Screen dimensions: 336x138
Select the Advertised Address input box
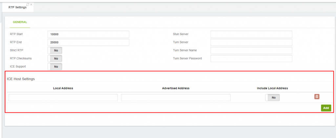coord(176,98)
